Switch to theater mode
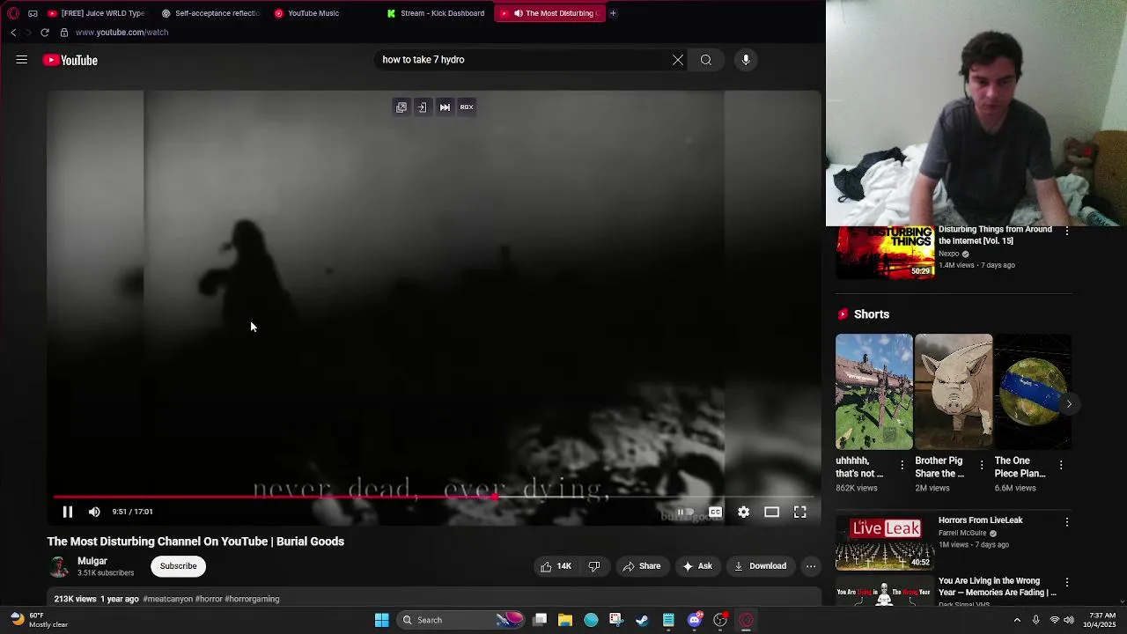Image resolution: width=1127 pixels, height=634 pixels. 772,512
